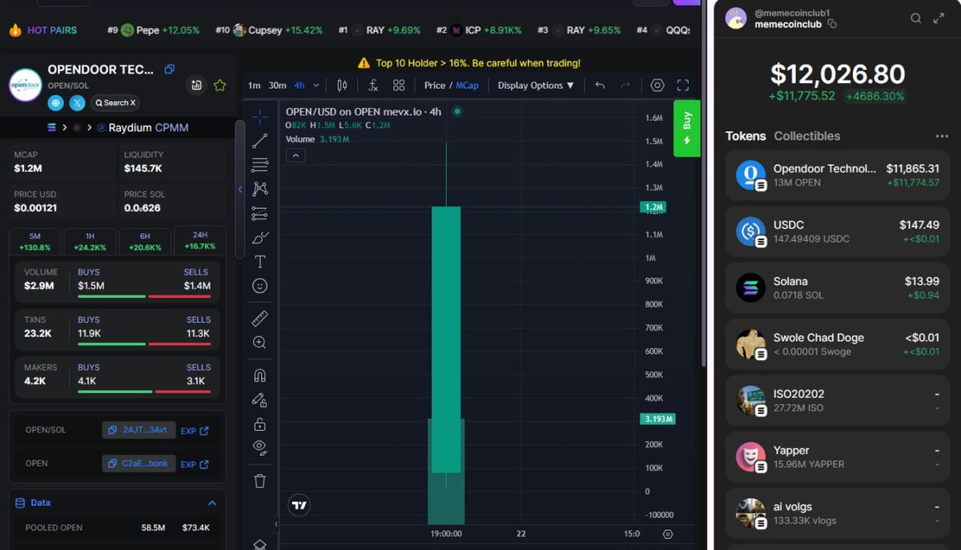Open EXP link for OPEN token
The image size is (961, 550).
tap(195, 464)
